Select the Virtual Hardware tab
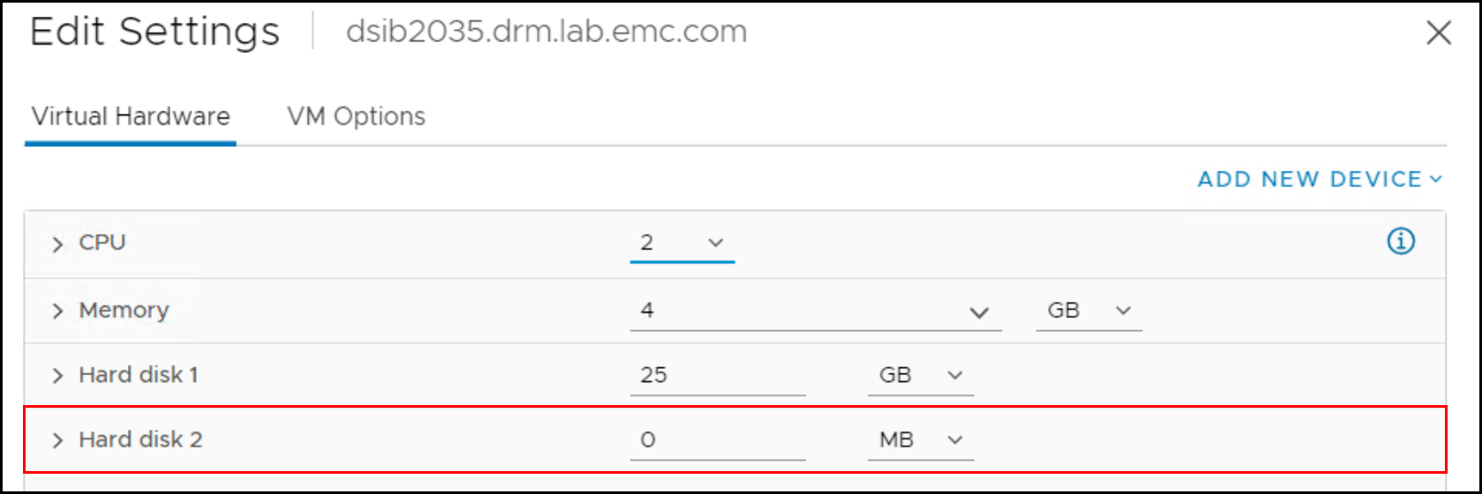 click(131, 116)
